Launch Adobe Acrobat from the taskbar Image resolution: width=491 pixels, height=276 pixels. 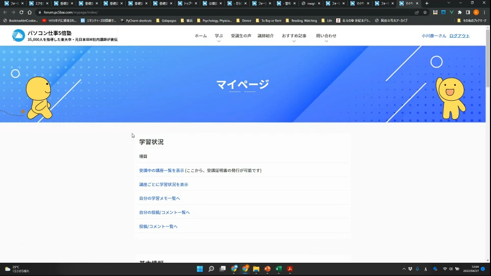pos(290,269)
